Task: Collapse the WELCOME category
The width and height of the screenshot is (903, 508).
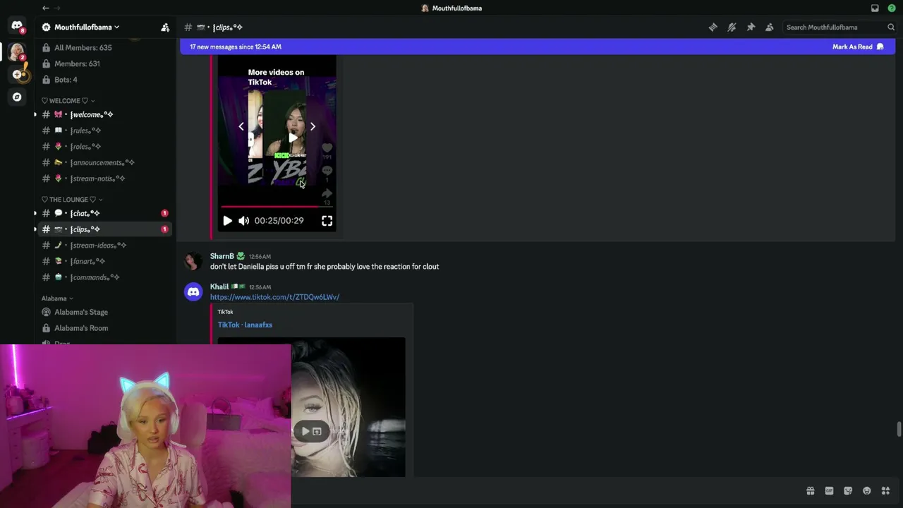Action: click(68, 101)
